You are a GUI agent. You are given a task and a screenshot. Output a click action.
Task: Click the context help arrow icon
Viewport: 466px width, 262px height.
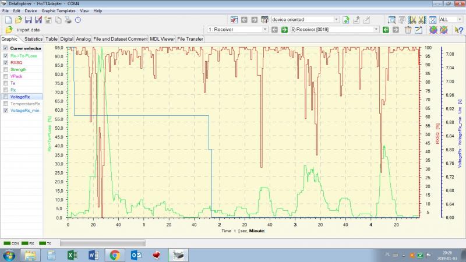pos(458,30)
